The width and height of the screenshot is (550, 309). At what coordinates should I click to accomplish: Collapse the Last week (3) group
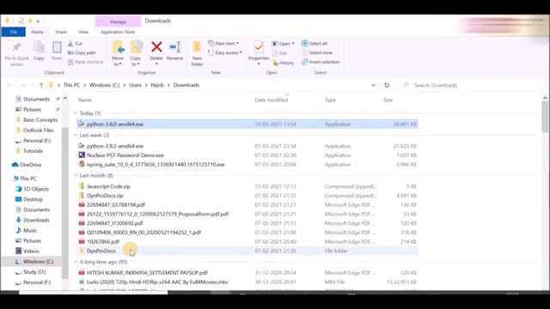(x=76, y=136)
